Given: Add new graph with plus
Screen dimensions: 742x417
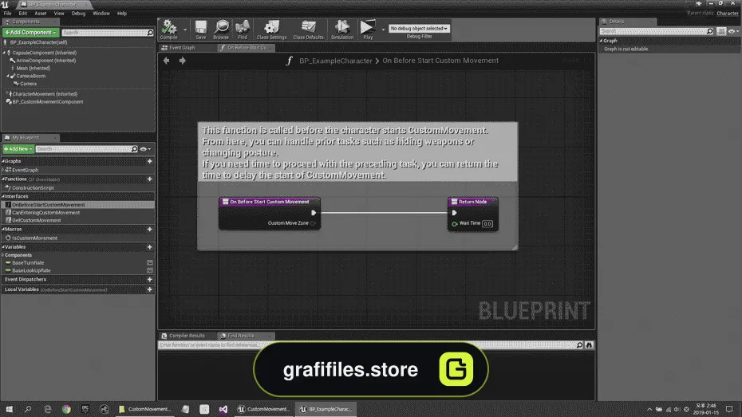Looking at the screenshot, I should 149,161.
